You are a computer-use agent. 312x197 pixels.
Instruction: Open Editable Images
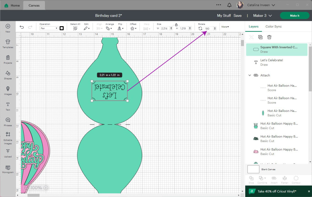pyautogui.click(x=8, y=138)
